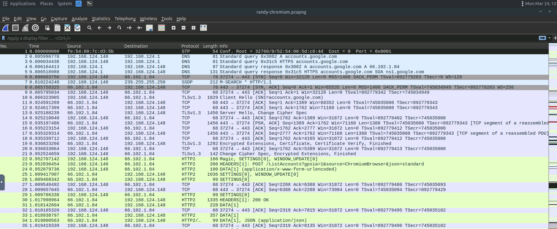This screenshot has height=229, width=557.
Task: Open the Telephony menu
Action: point(125,19)
